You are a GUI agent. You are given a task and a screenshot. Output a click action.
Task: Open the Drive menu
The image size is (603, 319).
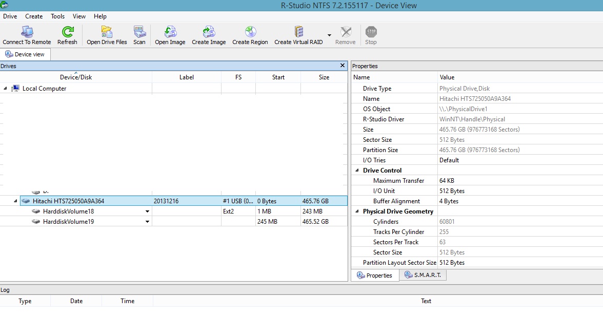click(x=10, y=16)
